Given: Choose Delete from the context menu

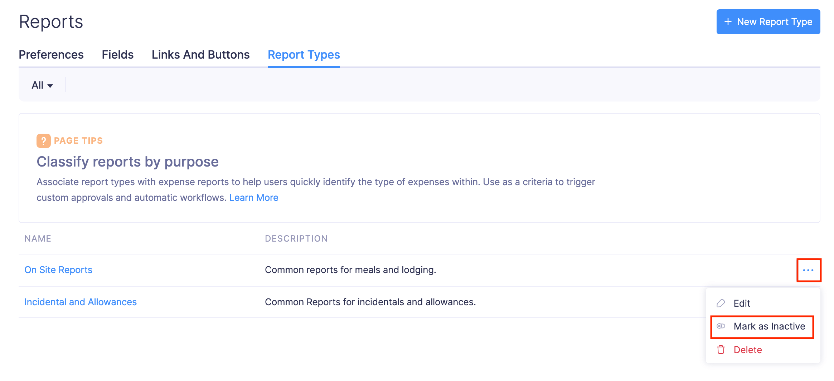Looking at the screenshot, I should click(x=747, y=350).
